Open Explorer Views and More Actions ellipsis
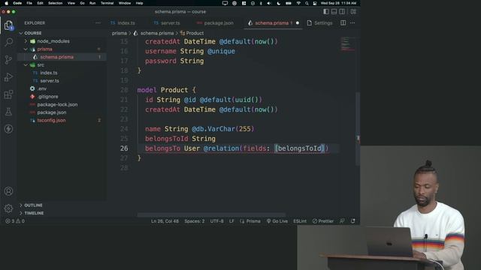 (x=98, y=23)
